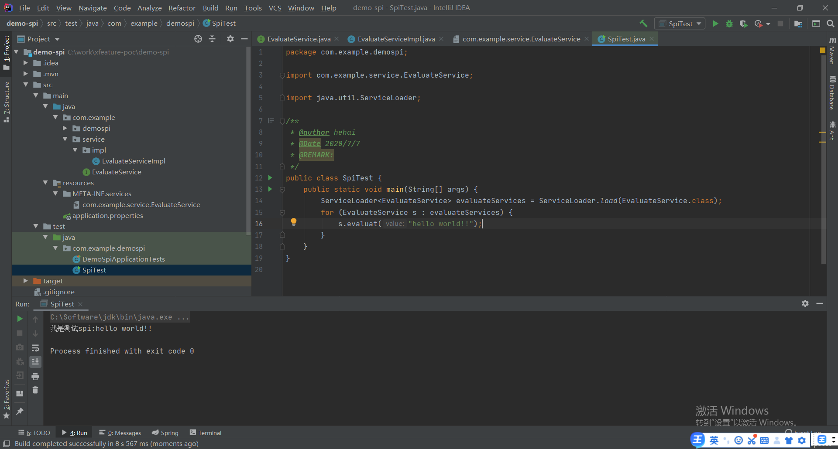
Task: Toggle scroll to end in Run console
Action: [x=35, y=362]
